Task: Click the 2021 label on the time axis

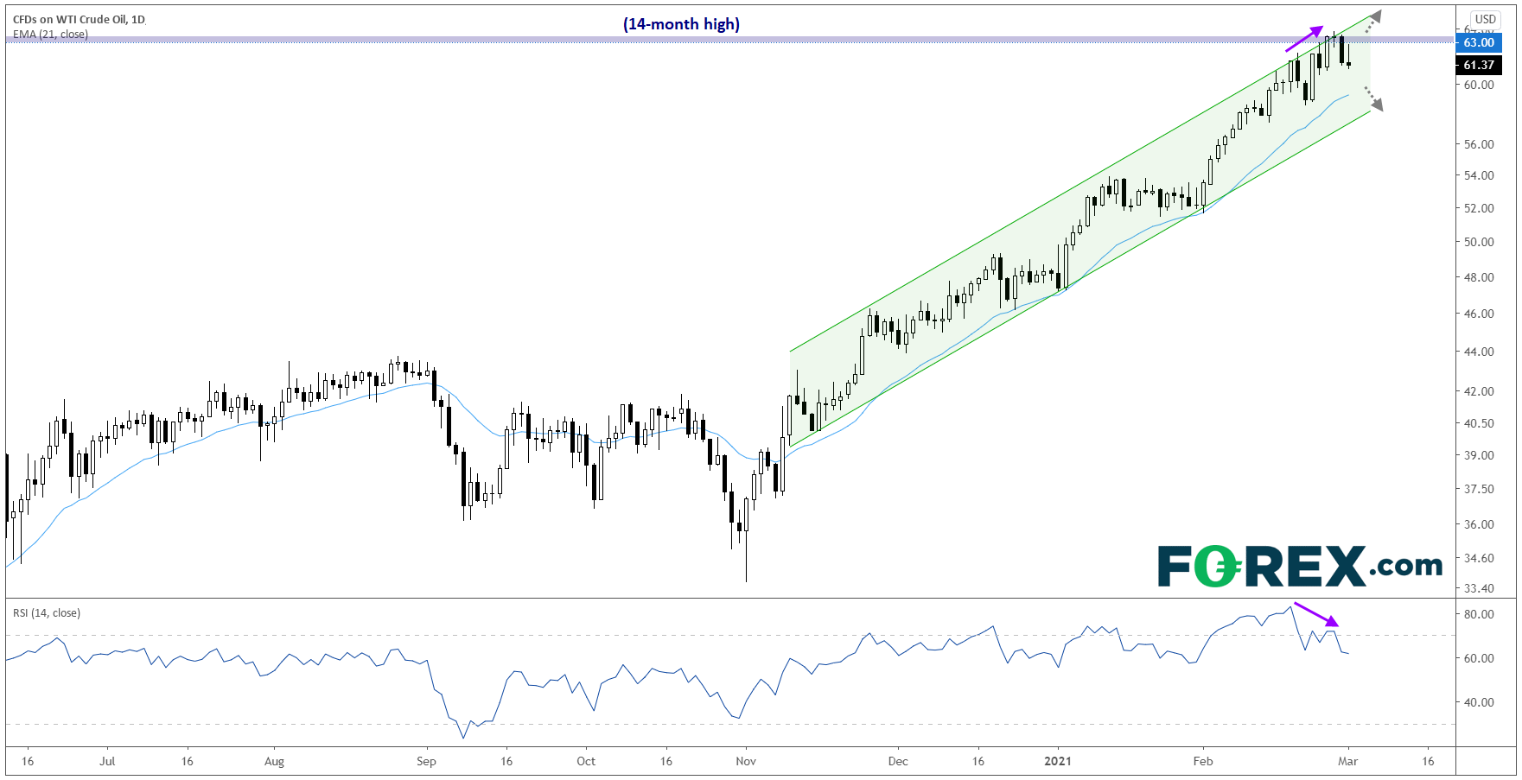Action: click(1057, 761)
